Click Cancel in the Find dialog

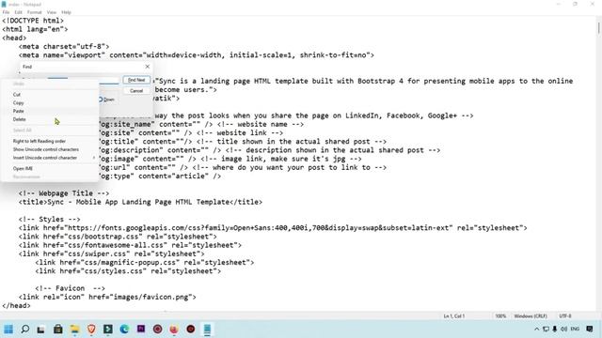pos(136,91)
